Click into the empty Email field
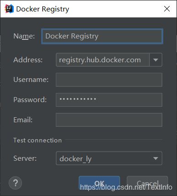Image resolution: width=177 pixels, height=196 pixels. tap(109, 120)
